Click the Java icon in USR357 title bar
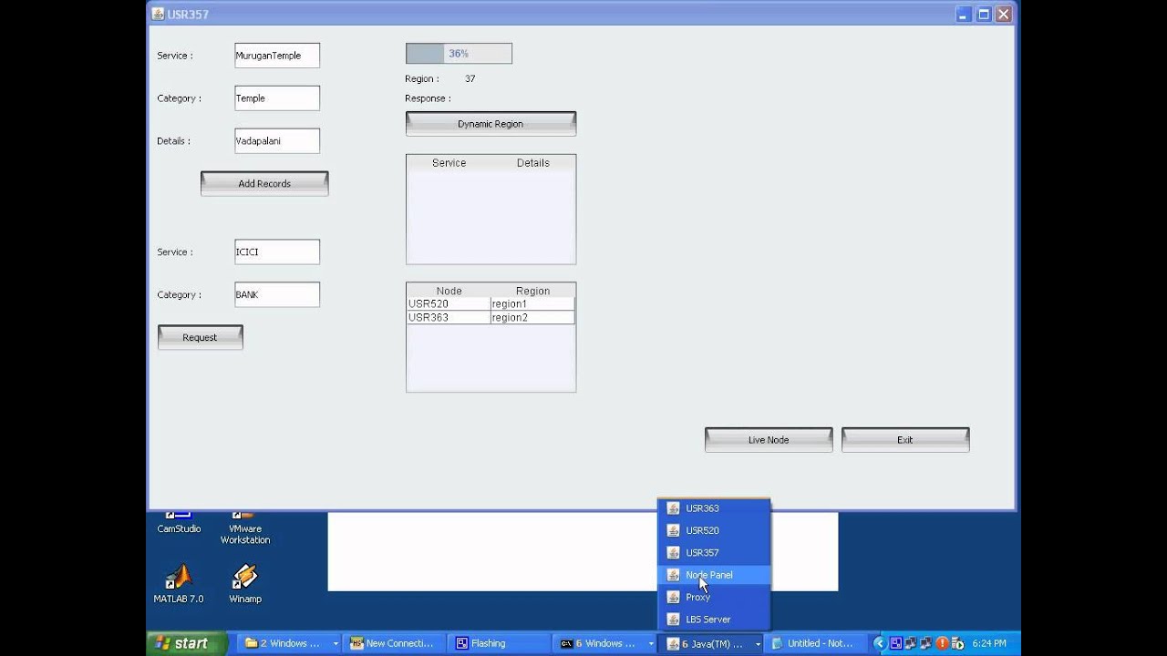Image resolution: width=1167 pixels, height=656 pixels. pos(158,15)
